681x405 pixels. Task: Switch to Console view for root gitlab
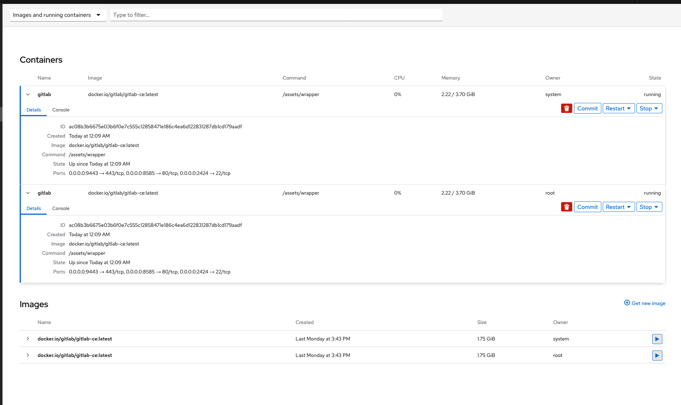[60, 208]
